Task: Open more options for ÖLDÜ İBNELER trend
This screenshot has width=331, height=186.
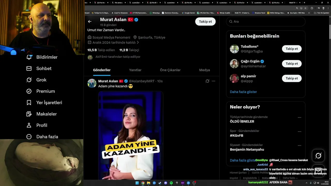Action: 299,118
